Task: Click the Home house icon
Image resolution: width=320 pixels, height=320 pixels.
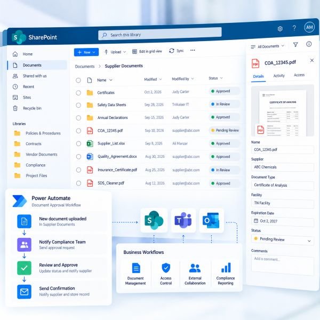Action: (x=15, y=54)
